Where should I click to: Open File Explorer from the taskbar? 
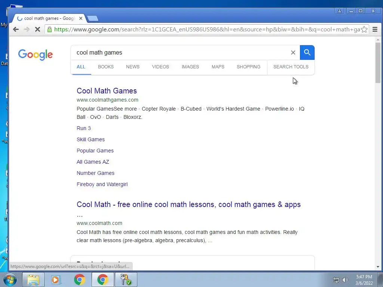click(33, 280)
